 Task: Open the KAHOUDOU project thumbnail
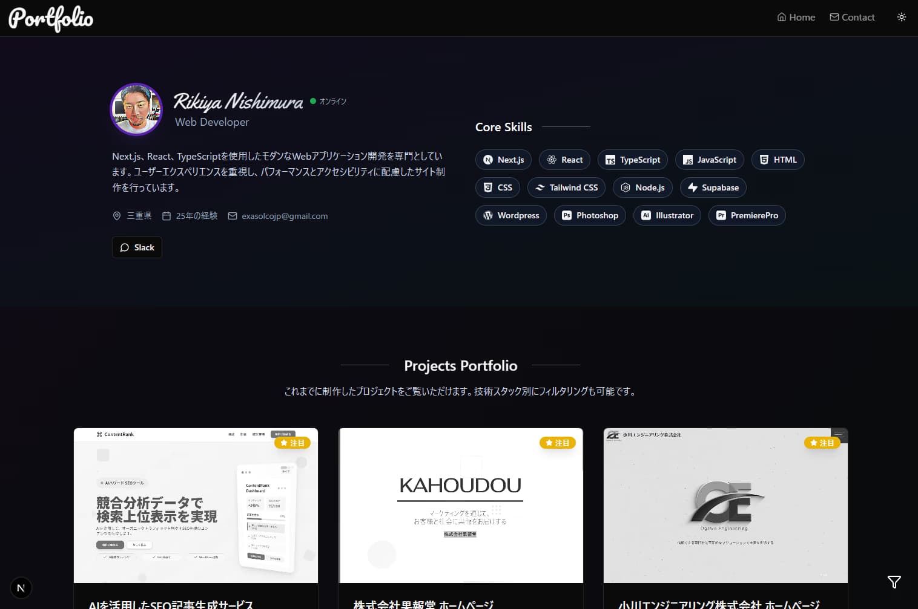460,506
